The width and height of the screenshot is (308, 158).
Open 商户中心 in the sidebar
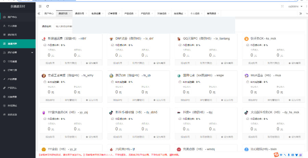click(18, 17)
